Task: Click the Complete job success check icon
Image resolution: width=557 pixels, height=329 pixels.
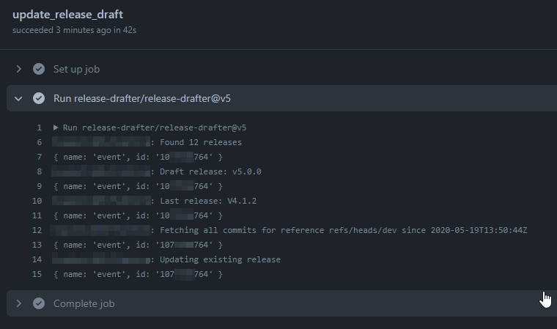Action: point(39,303)
